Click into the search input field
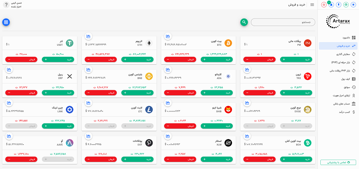 coord(283,22)
